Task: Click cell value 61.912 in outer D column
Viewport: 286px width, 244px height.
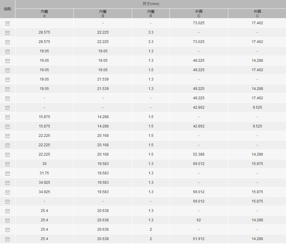Action: tap(199, 239)
